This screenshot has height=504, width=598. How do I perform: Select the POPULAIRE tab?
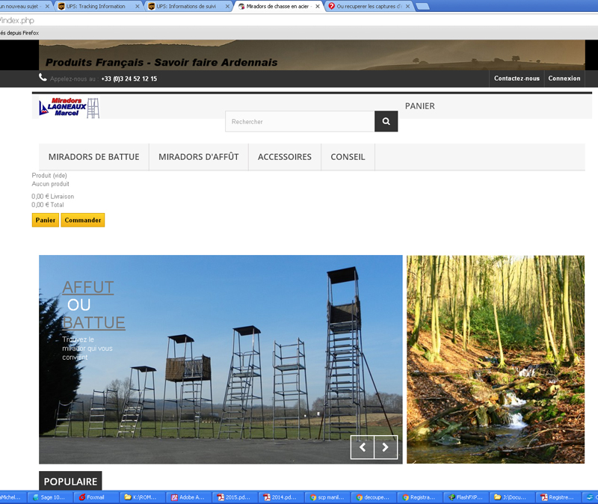click(x=70, y=481)
